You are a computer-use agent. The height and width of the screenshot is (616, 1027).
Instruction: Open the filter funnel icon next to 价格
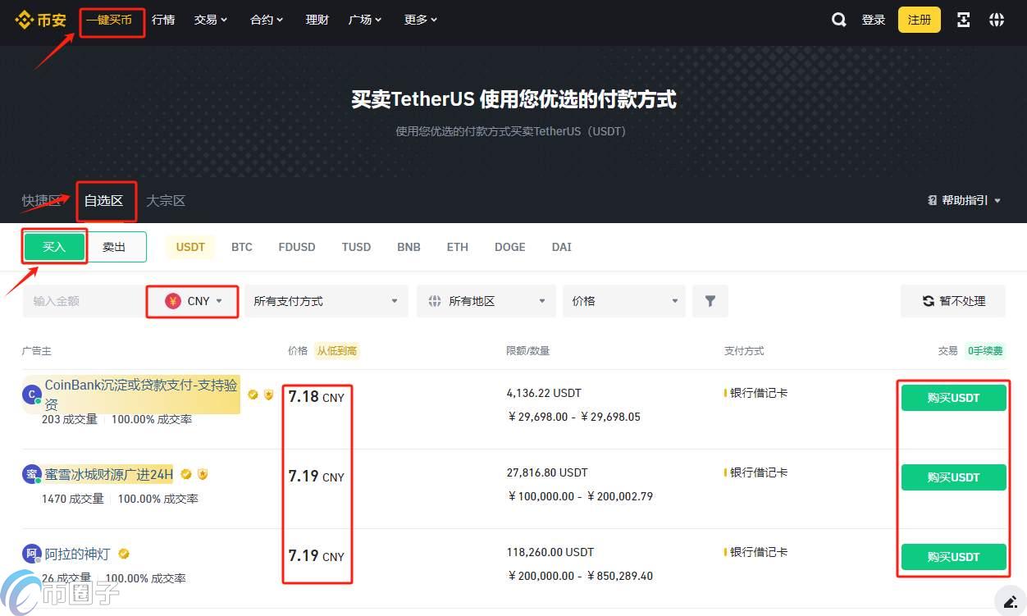tap(710, 300)
